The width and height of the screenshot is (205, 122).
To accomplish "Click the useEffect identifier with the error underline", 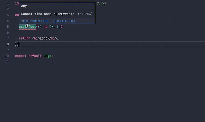I will (27, 27).
